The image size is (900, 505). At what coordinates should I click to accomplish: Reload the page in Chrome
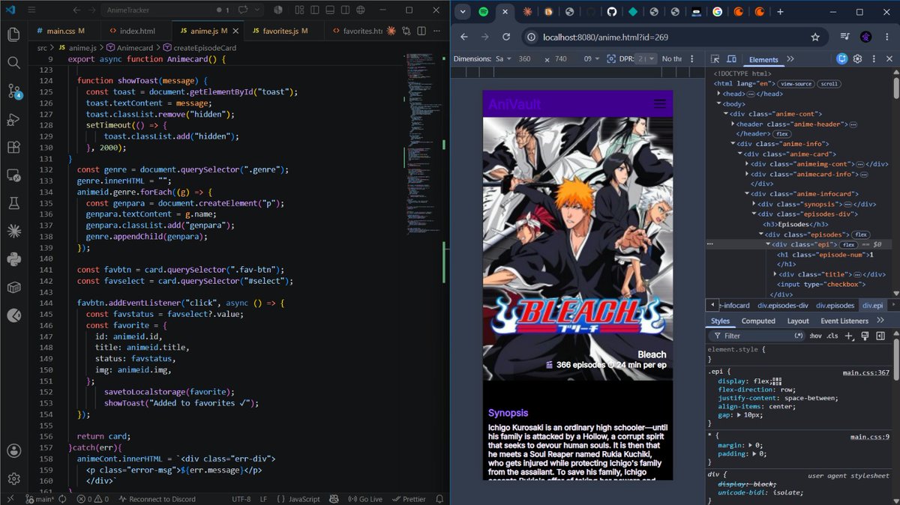tap(506, 37)
